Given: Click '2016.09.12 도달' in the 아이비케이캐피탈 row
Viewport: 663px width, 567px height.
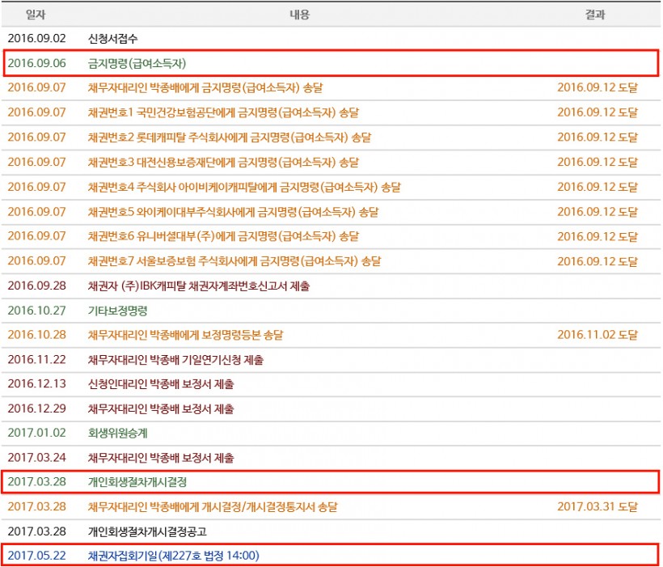Looking at the screenshot, I should (598, 188).
